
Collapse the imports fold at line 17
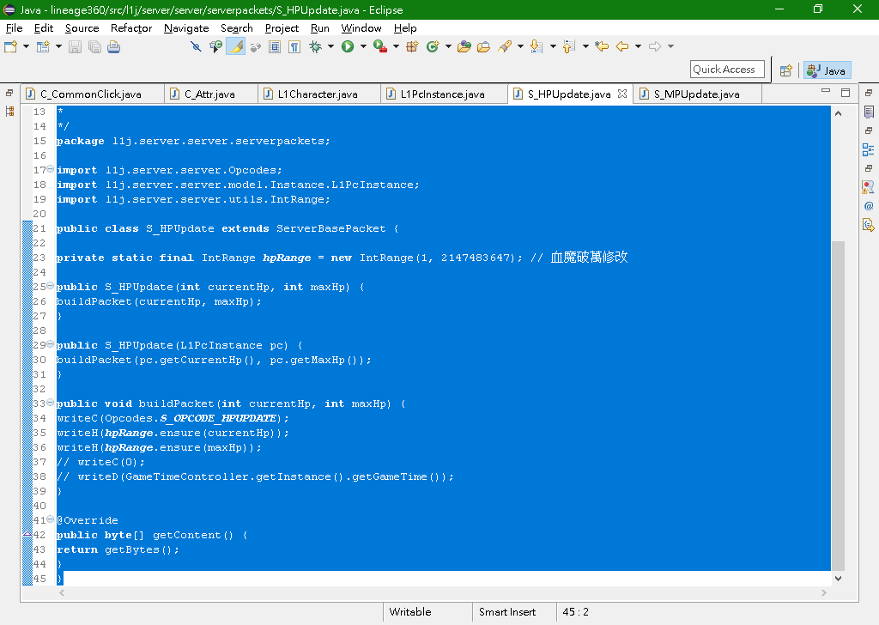51,169
